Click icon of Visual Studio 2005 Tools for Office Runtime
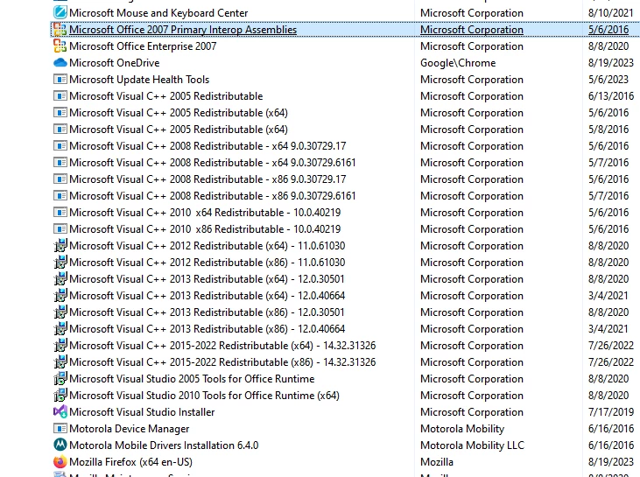Viewport: 640px width, 477px height. (60, 379)
